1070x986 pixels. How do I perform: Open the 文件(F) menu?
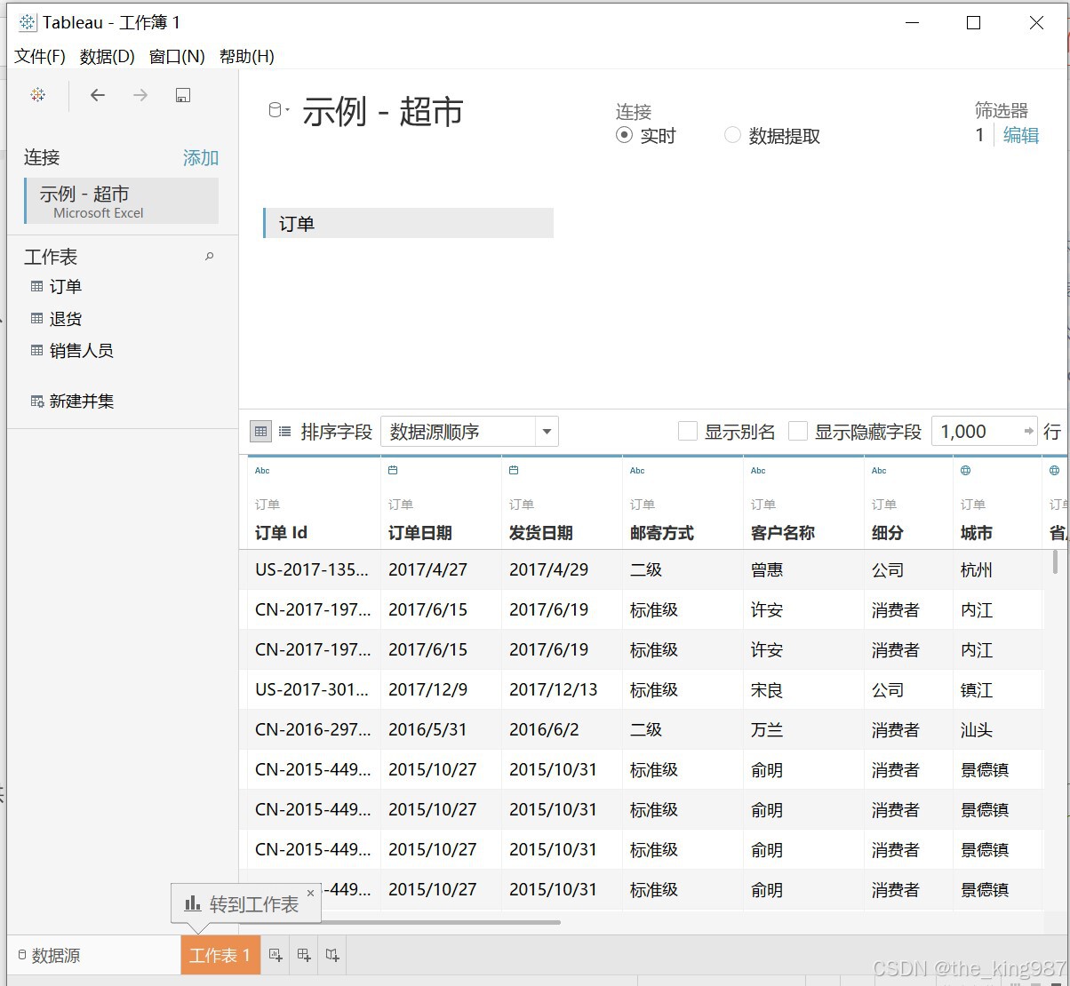click(40, 56)
